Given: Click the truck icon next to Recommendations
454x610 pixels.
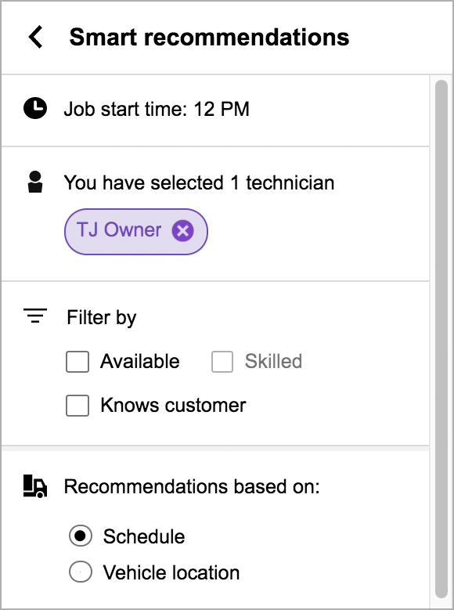Looking at the screenshot, I should 35,486.
